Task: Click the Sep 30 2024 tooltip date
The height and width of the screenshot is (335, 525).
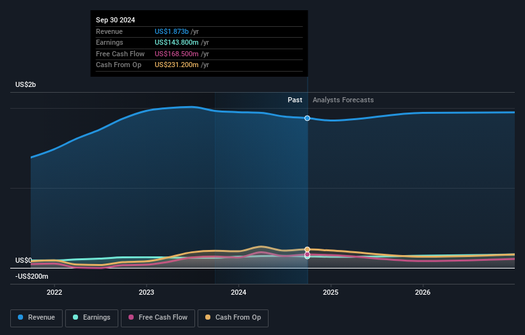Action: [x=116, y=20]
